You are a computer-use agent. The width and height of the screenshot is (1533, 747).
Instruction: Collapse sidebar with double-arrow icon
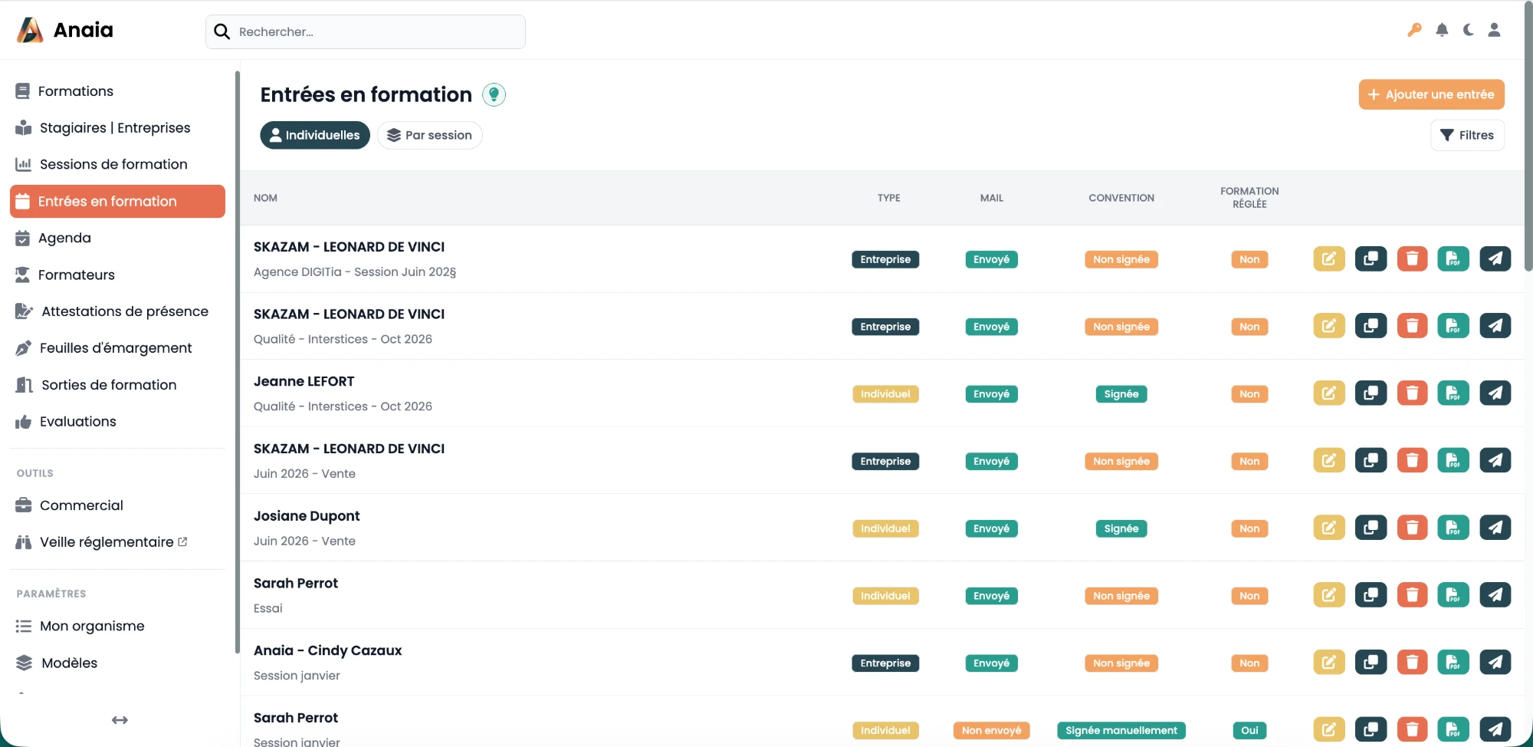pos(120,720)
